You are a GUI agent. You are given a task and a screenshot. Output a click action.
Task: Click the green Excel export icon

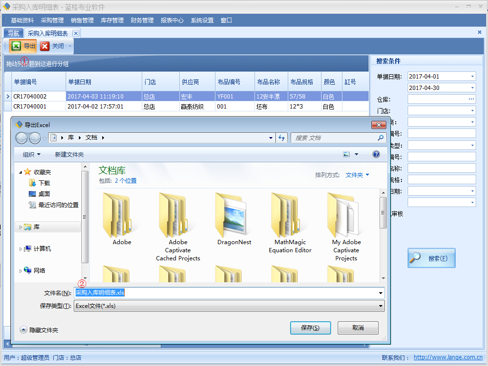point(16,46)
